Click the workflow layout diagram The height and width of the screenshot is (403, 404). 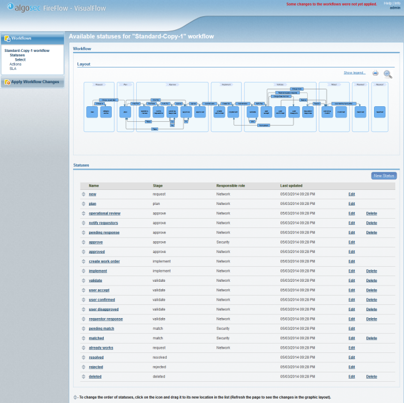coord(237,107)
